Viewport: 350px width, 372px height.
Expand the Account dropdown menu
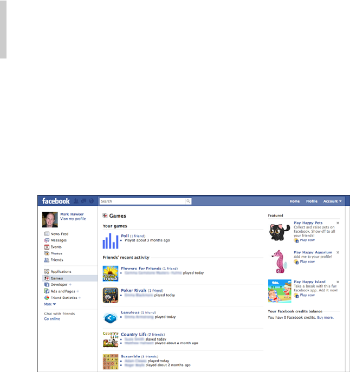pos(332,201)
